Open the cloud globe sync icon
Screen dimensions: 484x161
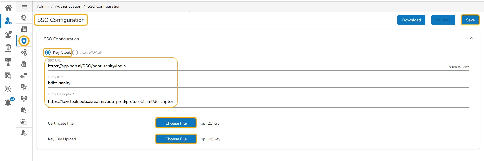(x=24, y=76)
